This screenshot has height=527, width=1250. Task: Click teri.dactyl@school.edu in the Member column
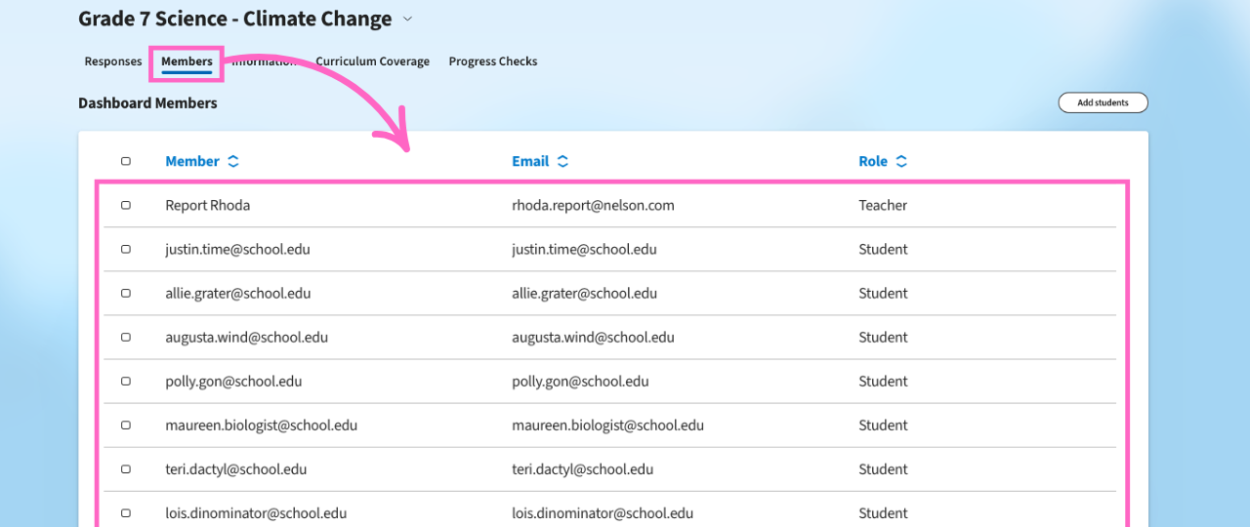(x=235, y=468)
